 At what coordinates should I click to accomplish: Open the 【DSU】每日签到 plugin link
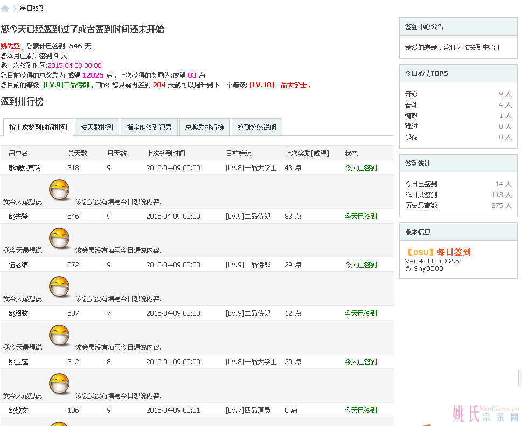click(437, 252)
